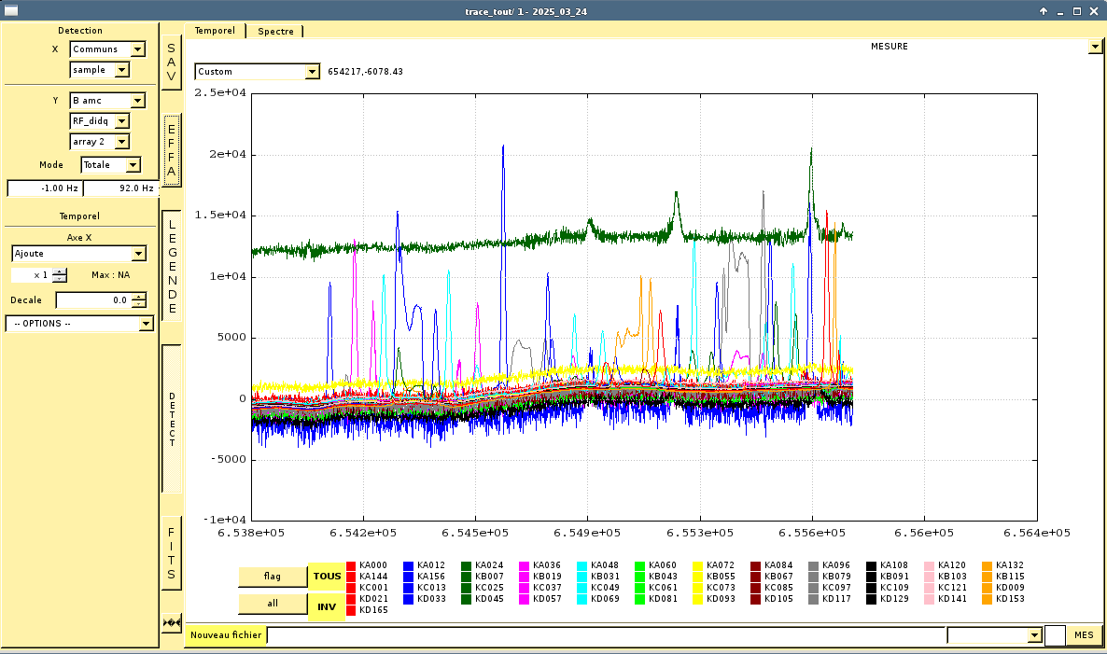The width and height of the screenshot is (1107, 654).
Task: Open the RF_didq dropdown
Action: (122, 121)
